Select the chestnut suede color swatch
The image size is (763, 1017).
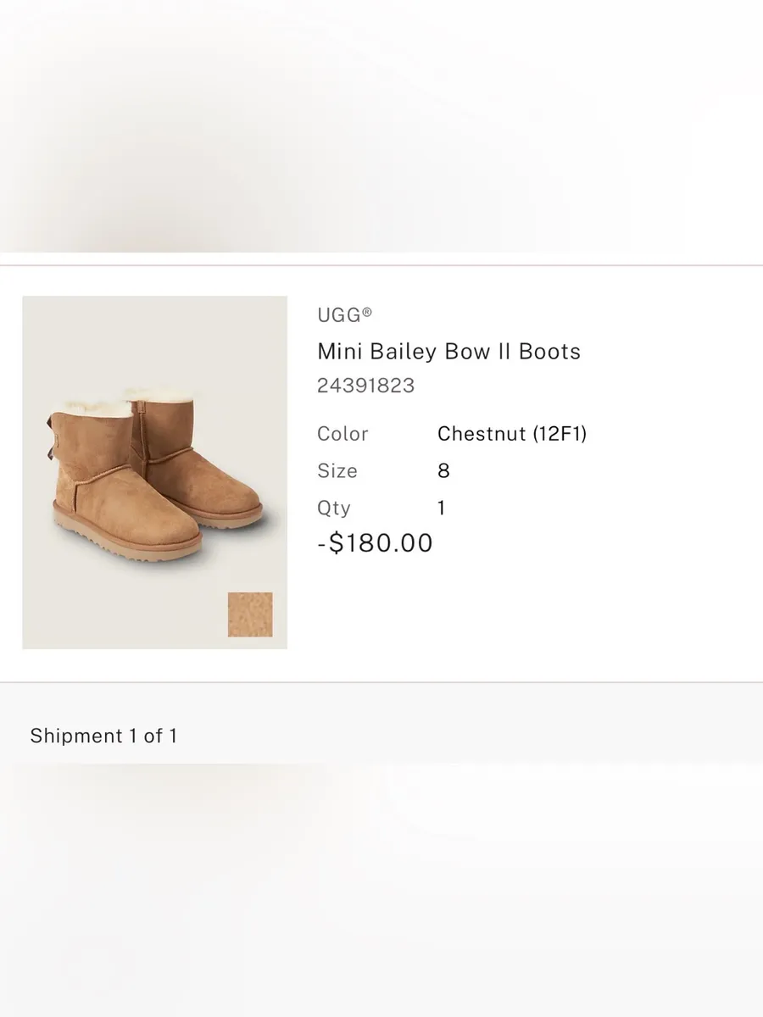[x=250, y=614]
